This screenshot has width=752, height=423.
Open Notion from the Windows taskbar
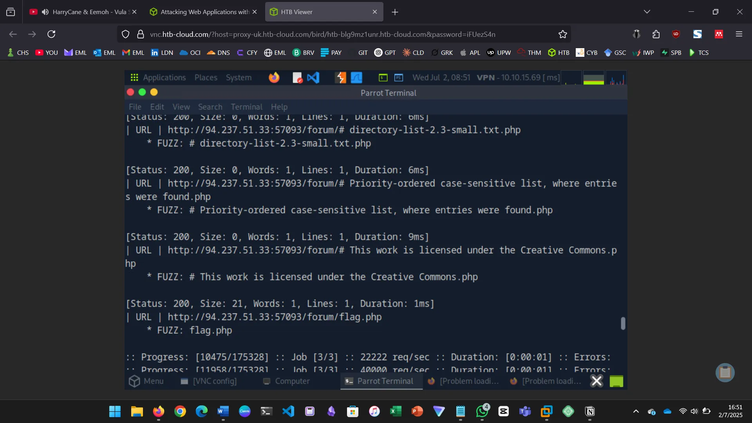pyautogui.click(x=590, y=412)
